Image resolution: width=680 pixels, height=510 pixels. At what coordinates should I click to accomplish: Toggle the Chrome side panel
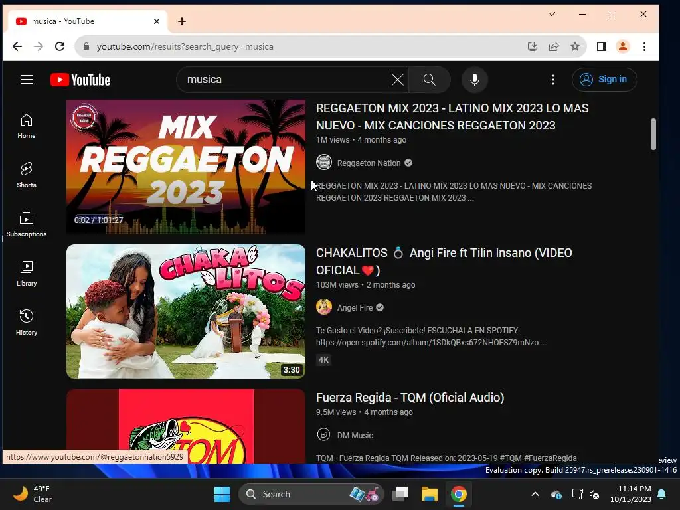[601, 46]
